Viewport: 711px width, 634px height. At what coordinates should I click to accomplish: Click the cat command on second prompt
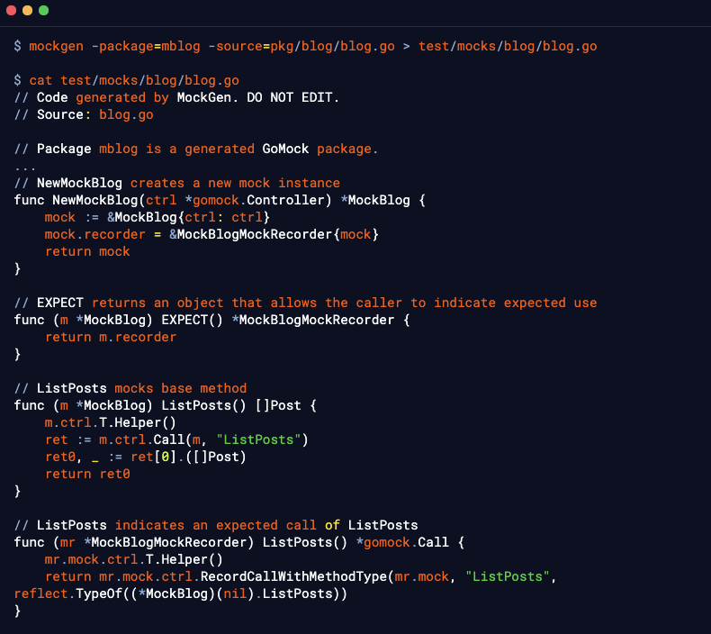click(x=40, y=80)
